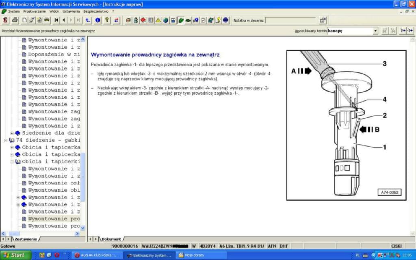Screen dimensions: 416x260
Task: Switch to Audi A6 Klub Polska taskbar window
Action: 97,255
